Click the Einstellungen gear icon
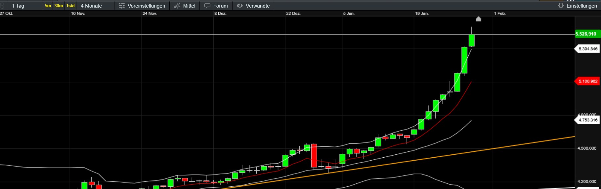601x189 pixels. 561,6
